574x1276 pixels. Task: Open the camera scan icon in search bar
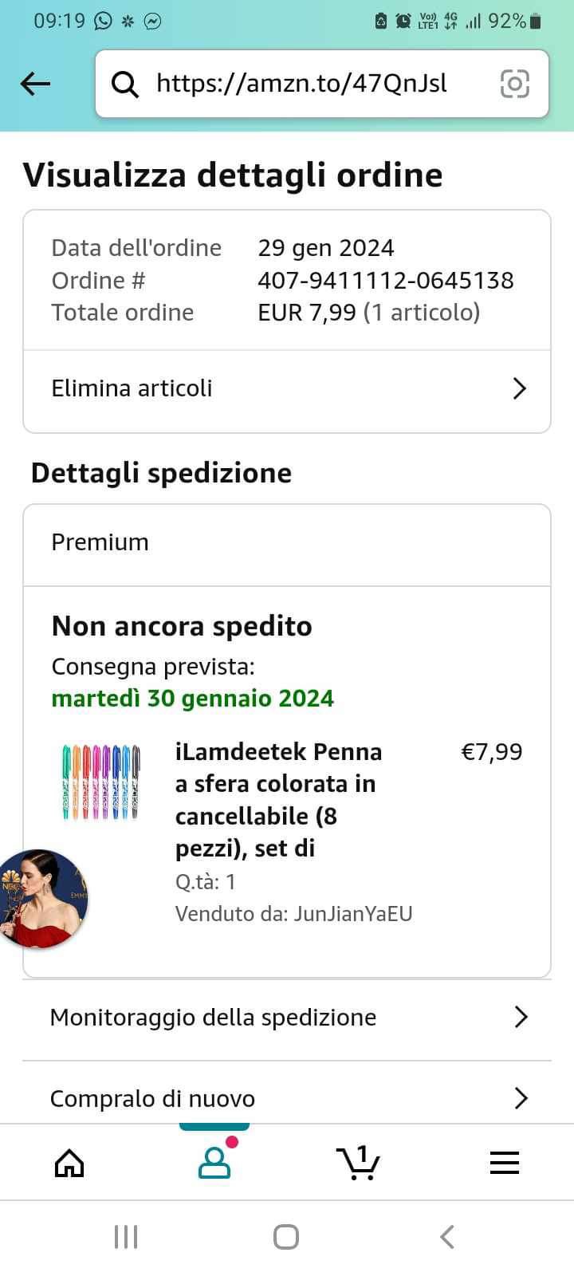514,84
